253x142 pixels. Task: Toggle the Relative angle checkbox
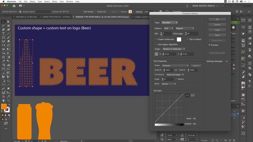pos(176,79)
